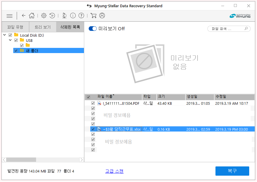Click the 2019.3.19 PM 03:00 modified date
257x182 pixels.
click(231, 130)
